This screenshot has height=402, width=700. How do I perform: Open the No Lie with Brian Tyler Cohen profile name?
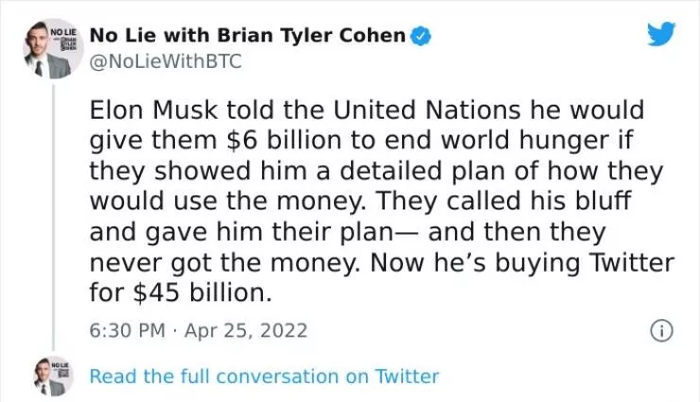tap(248, 36)
